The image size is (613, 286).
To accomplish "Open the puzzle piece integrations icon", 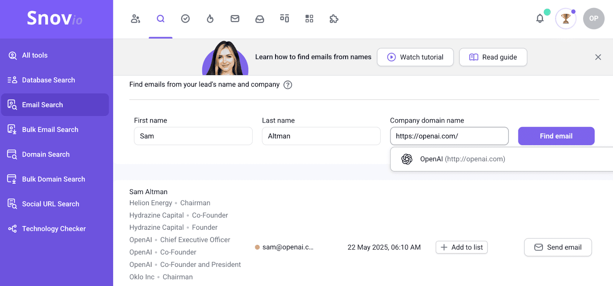I will click(x=334, y=19).
